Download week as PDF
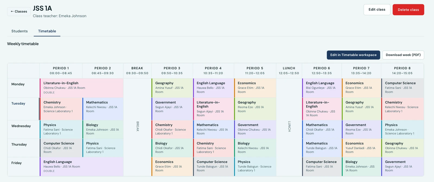434x182 pixels. pyautogui.click(x=403, y=55)
